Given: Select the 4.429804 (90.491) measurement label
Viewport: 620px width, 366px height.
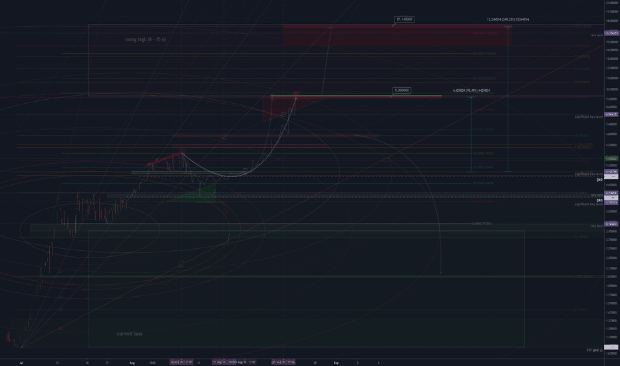Looking at the screenshot, I should pos(472,91).
